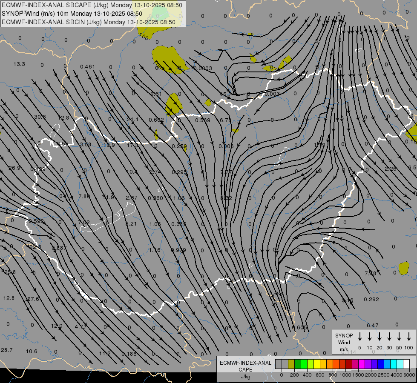The width and height of the screenshot is (417, 383).
Task: Click the 'SYNOP Wind m/s' legend label
Action: (344, 342)
